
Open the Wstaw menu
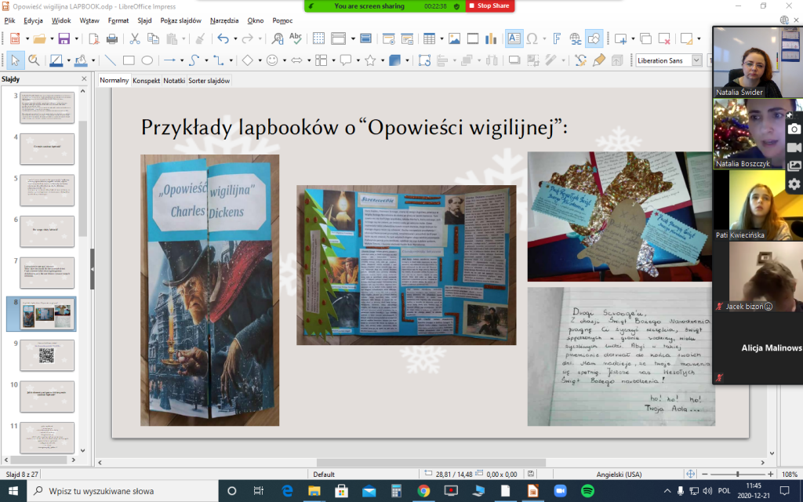[x=89, y=20]
